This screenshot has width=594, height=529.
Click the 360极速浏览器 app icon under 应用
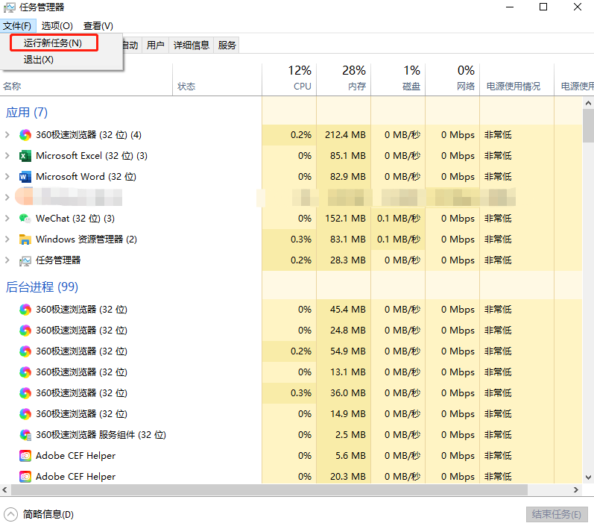25,135
